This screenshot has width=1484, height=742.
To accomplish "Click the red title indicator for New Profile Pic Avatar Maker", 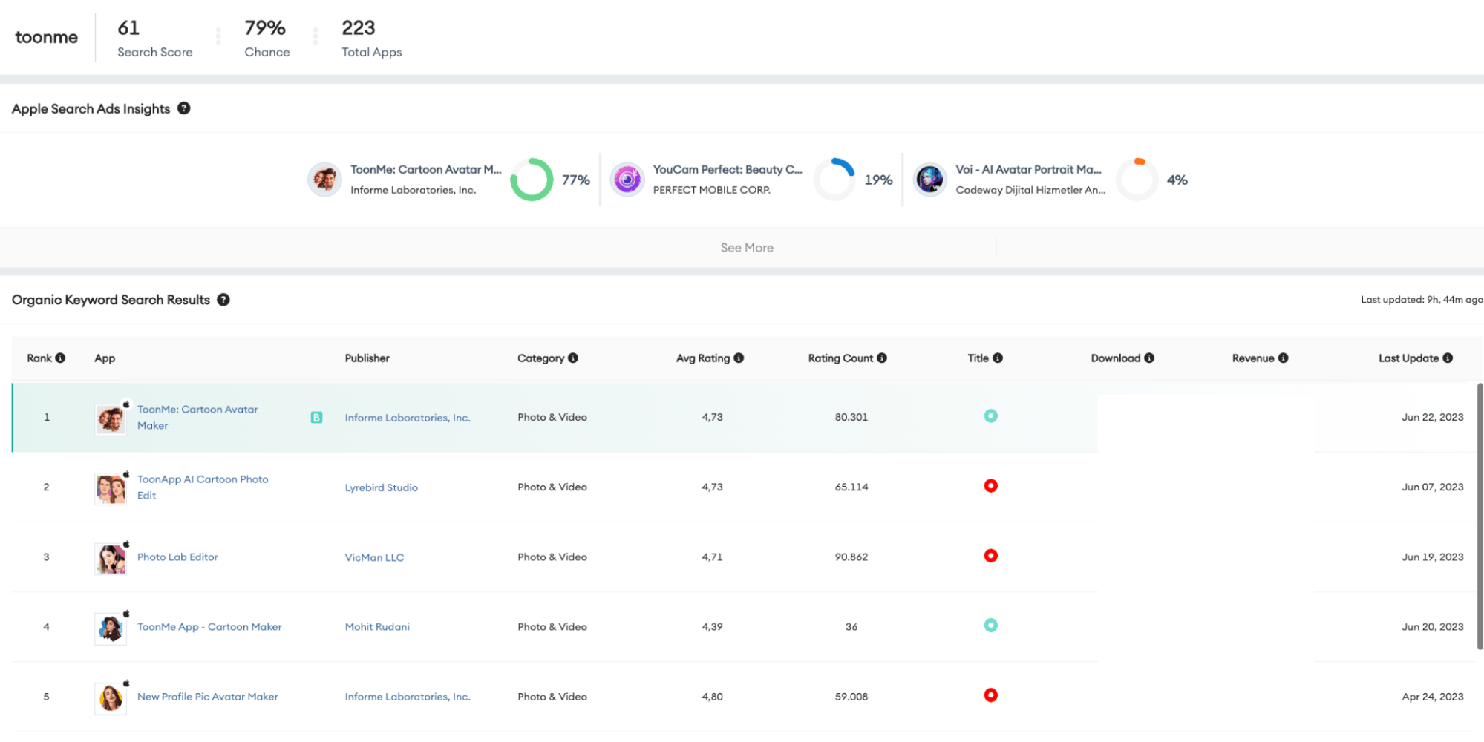I will pos(990,695).
